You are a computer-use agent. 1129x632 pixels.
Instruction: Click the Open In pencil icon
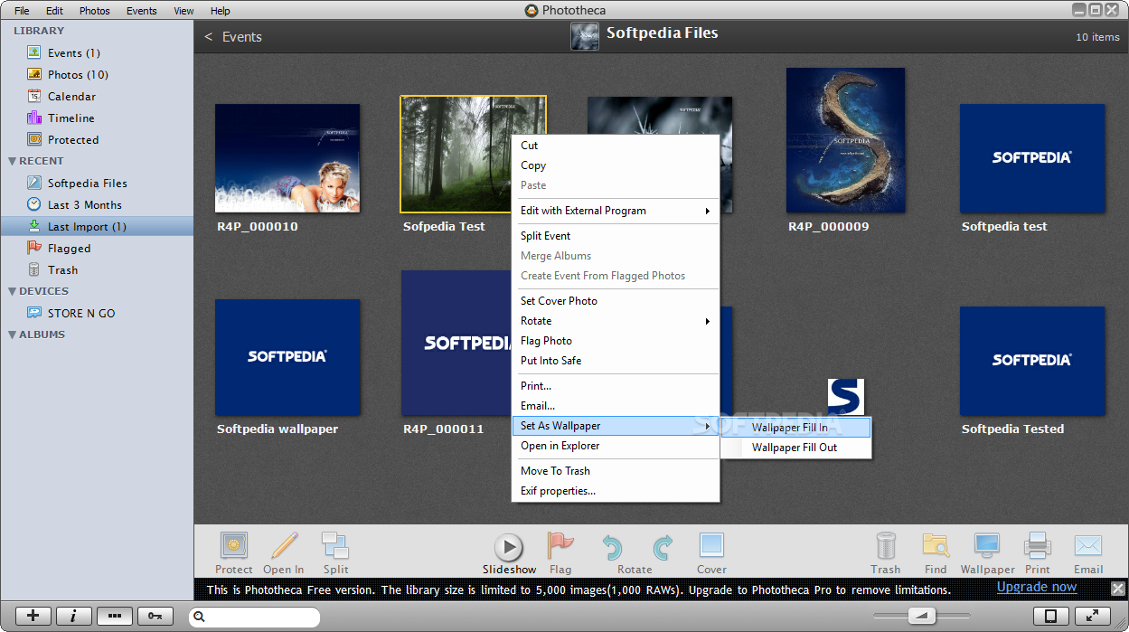pos(284,546)
